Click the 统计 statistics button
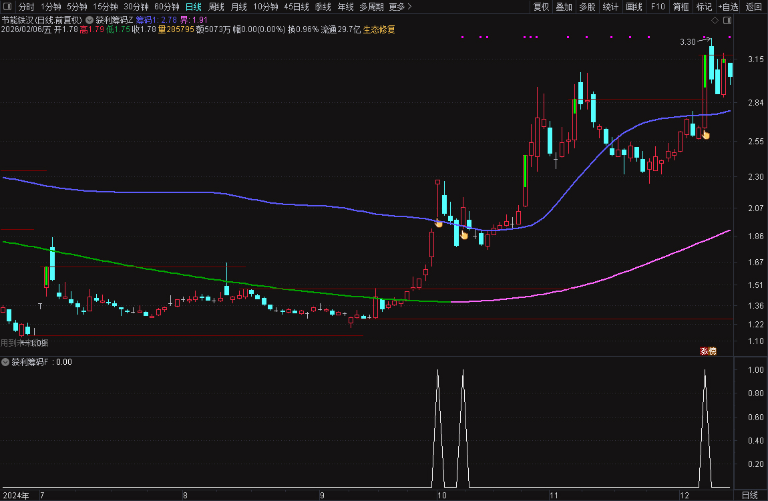Screen dimensions: 768x501 point(610,7)
